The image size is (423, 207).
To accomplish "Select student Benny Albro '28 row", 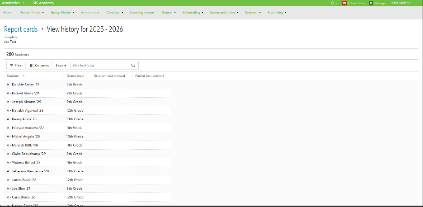I will tap(87, 119).
